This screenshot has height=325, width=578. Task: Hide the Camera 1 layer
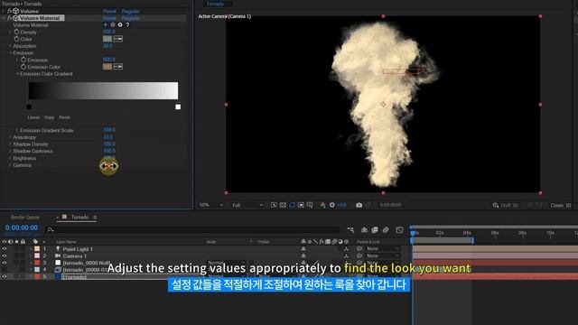4,255
